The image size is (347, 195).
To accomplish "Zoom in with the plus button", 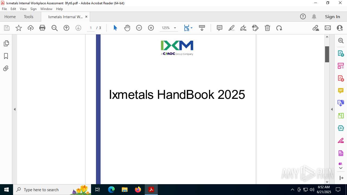I will click(151, 28).
